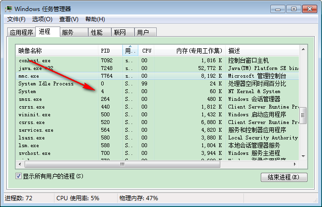Select the lsass.exe process
The width and height of the screenshot is (322, 207).
(157, 138)
